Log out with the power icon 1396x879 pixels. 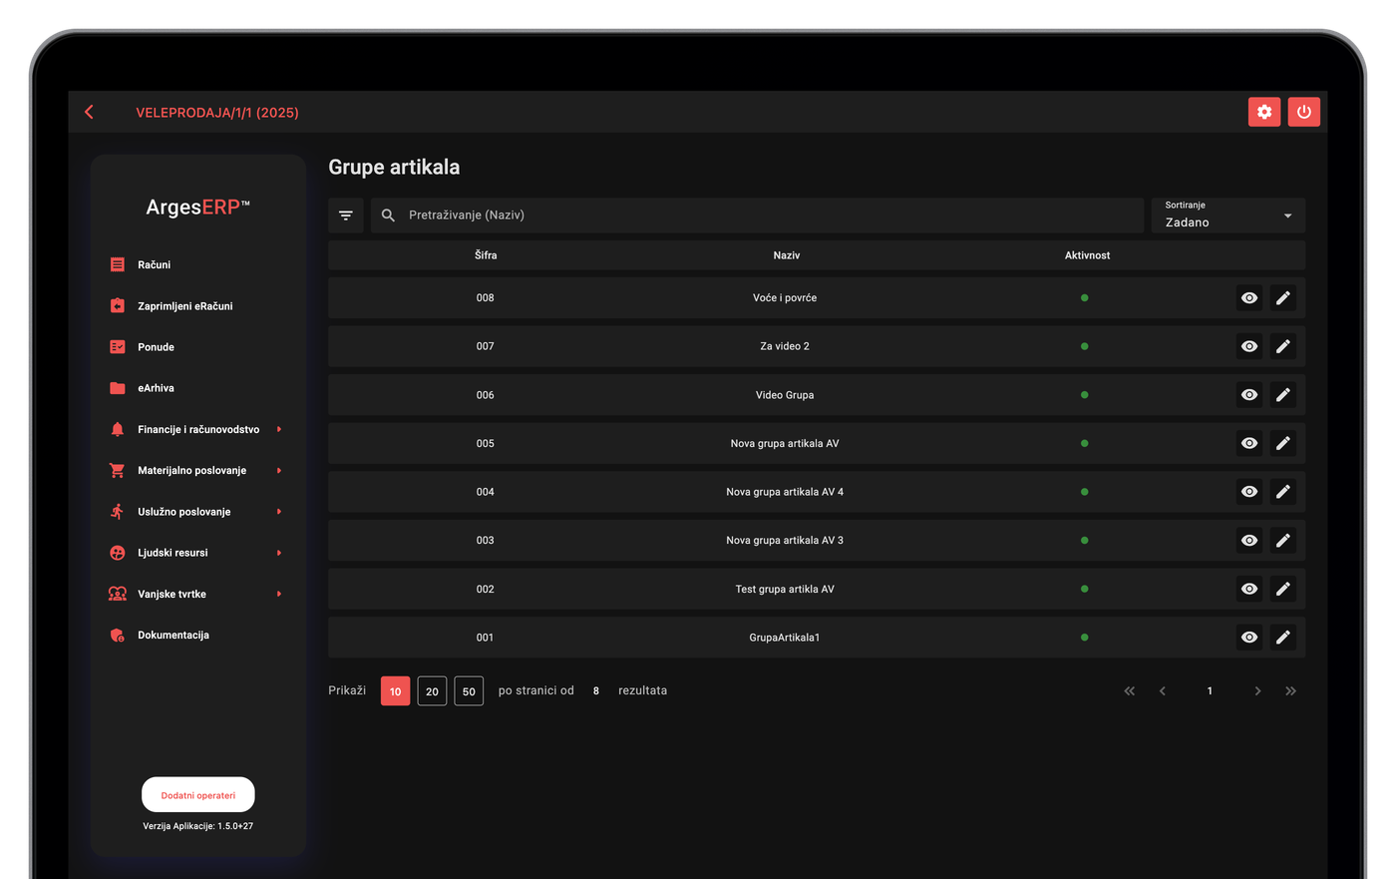(x=1304, y=112)
